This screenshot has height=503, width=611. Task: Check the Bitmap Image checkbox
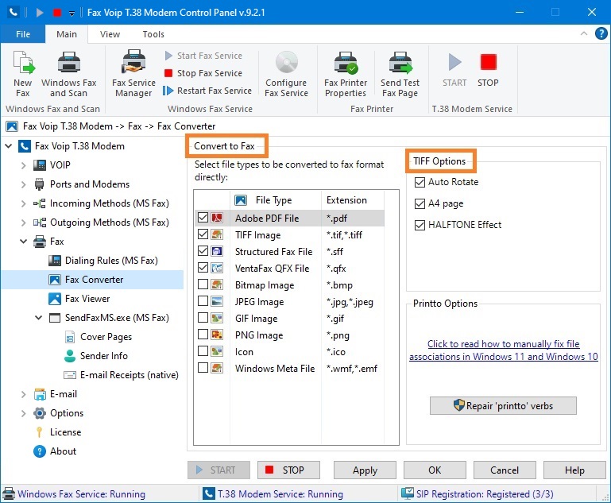tap(203, 284)
